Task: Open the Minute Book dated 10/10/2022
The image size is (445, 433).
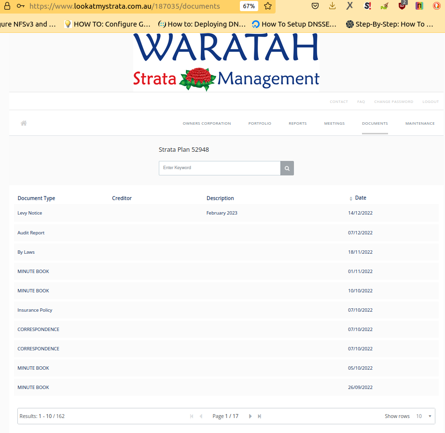Action: pos(33,290)
